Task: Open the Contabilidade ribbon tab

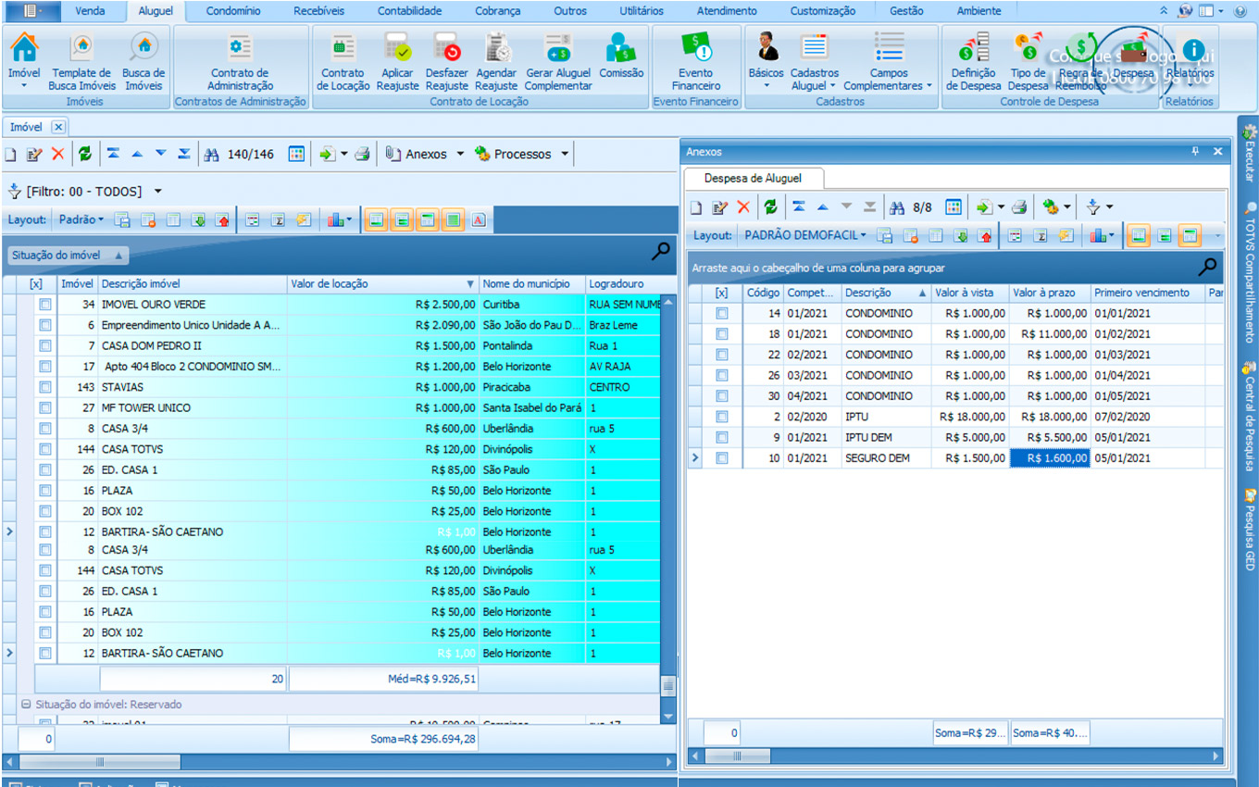Action: click(x=409, y=11)
